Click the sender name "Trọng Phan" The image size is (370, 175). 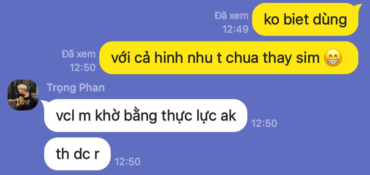tap(76, 88)
